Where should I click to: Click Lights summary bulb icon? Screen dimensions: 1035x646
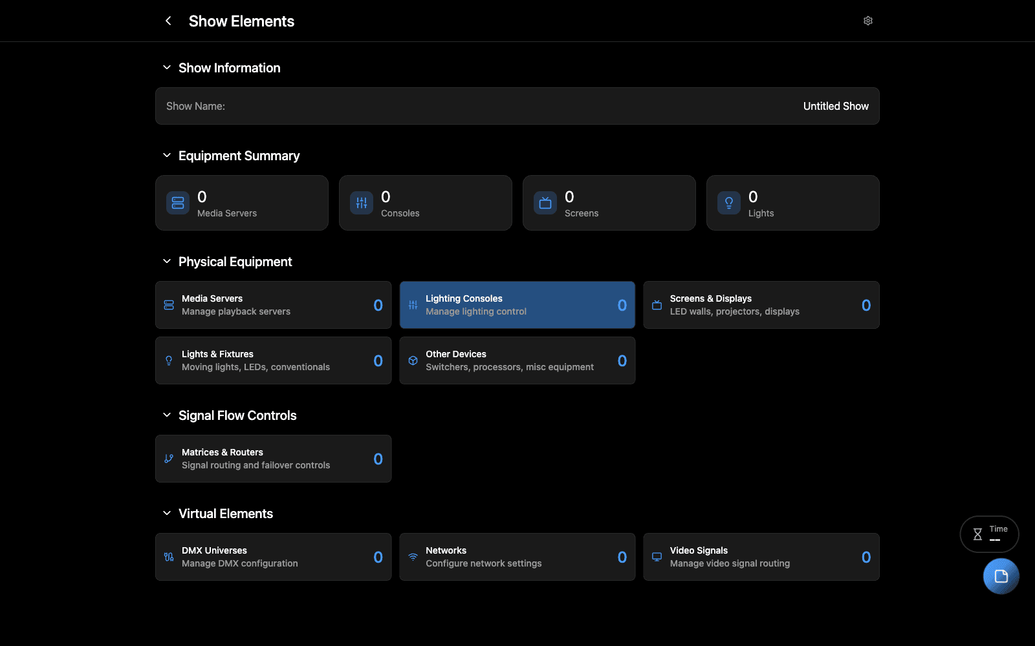[x=729, y=203]
